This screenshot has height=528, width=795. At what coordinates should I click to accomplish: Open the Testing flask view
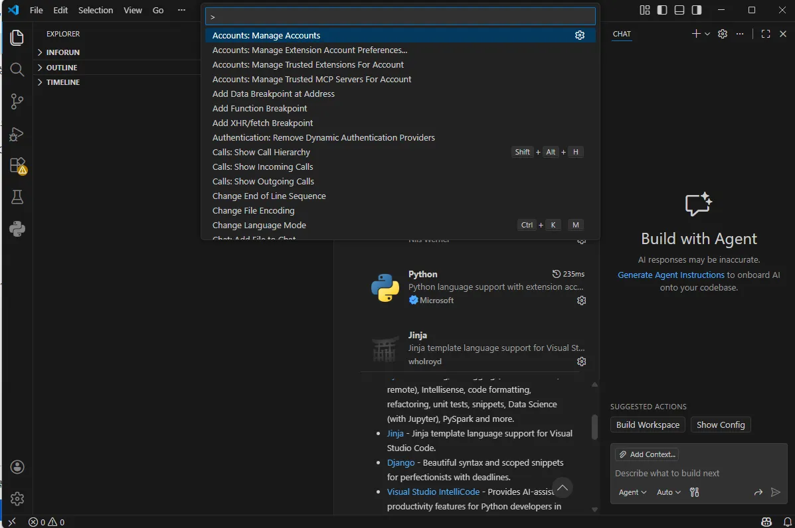[x=17, y=197]
